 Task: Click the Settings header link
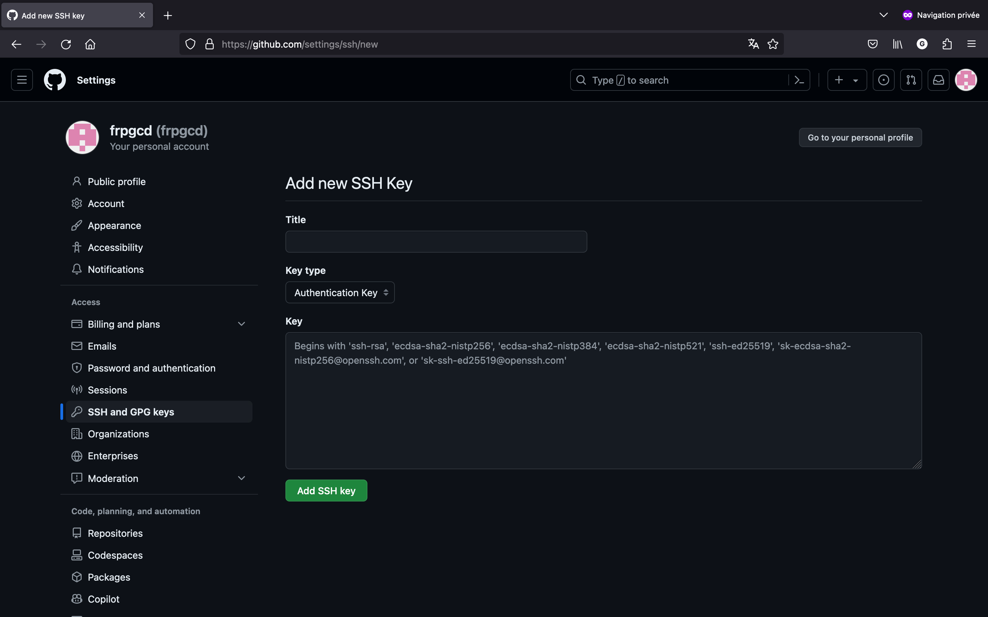pos(96,80)
